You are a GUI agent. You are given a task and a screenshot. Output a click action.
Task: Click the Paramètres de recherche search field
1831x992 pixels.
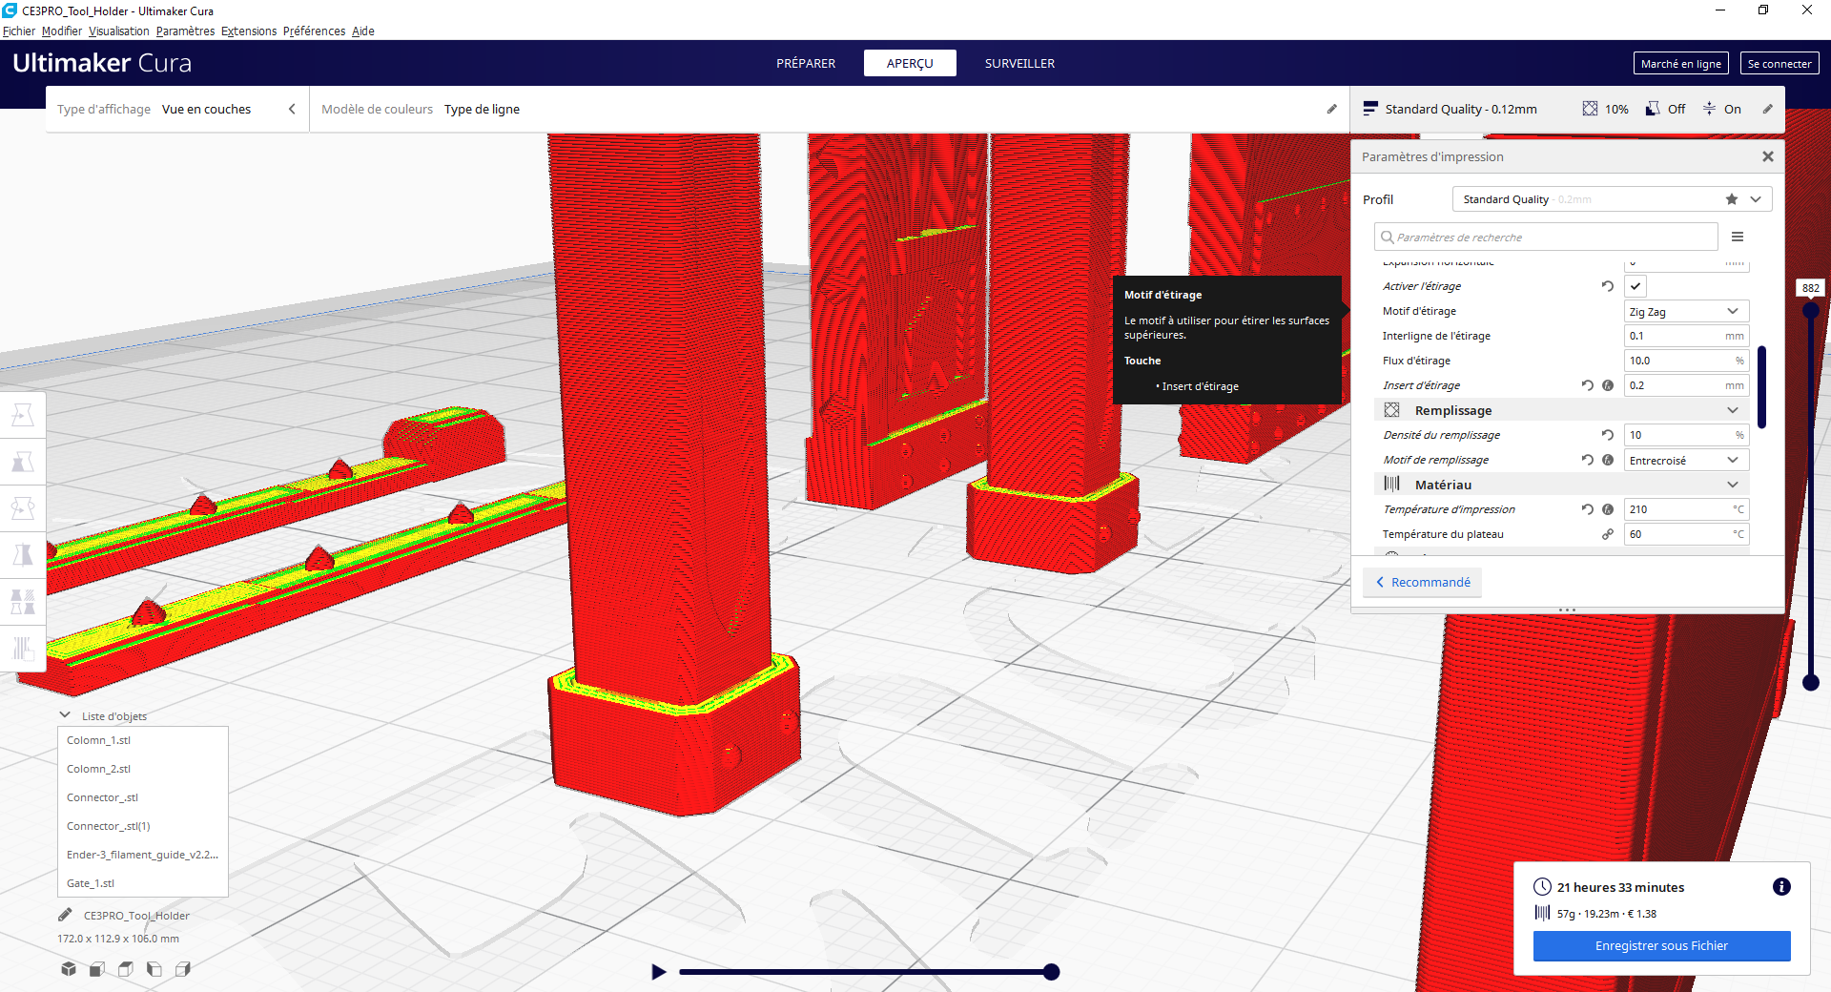pos(1546,237)
